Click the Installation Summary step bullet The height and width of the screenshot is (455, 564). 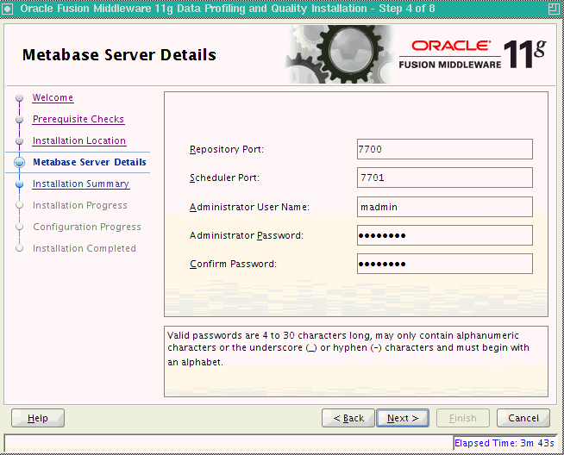point(20,184)
